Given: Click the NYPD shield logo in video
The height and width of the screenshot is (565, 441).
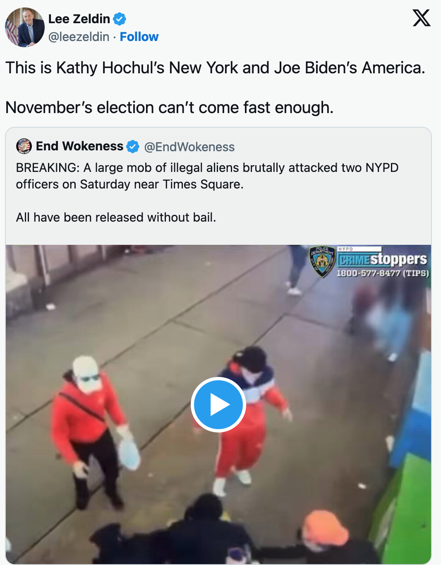Looking at the screenshot, I should click(322, 261).
